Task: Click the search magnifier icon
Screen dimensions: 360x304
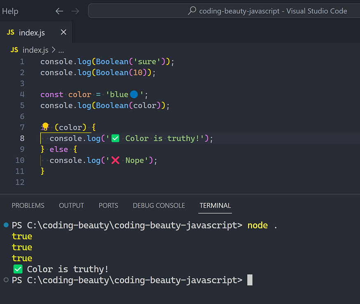Action: pos(192,11)
